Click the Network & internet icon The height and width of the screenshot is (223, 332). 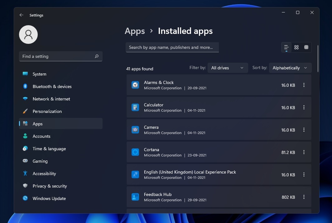point(25,99)
